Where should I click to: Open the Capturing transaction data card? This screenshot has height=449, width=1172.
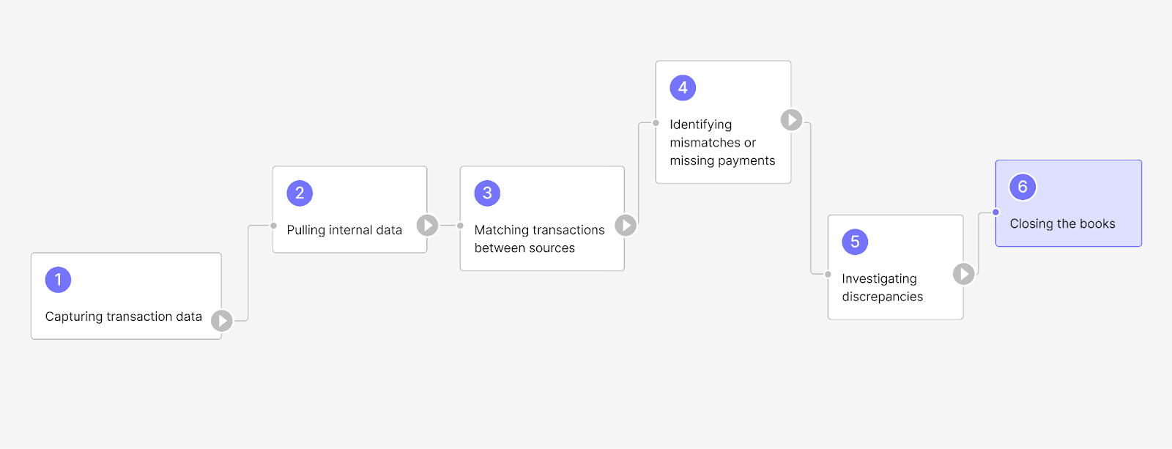[x=126, y=296]
